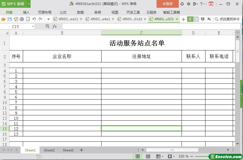Open the WPS 表格 application menu dropdown
This screenshot has height=160, width=243.
(29, 4)
